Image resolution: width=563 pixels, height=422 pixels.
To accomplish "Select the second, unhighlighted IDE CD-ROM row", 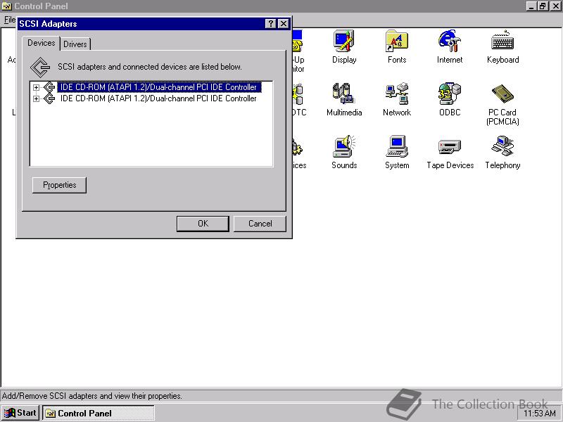I will pos(158,98).
